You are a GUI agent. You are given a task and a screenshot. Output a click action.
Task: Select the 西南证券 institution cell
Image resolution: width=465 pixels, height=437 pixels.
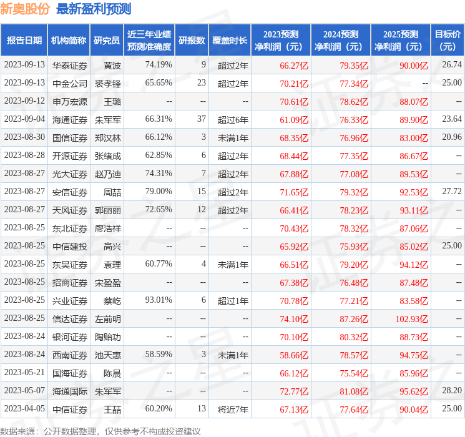(70, 355)
